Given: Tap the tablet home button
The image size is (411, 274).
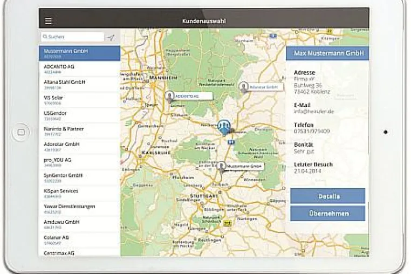Looking at the screenshot, I should pos(21,132).
